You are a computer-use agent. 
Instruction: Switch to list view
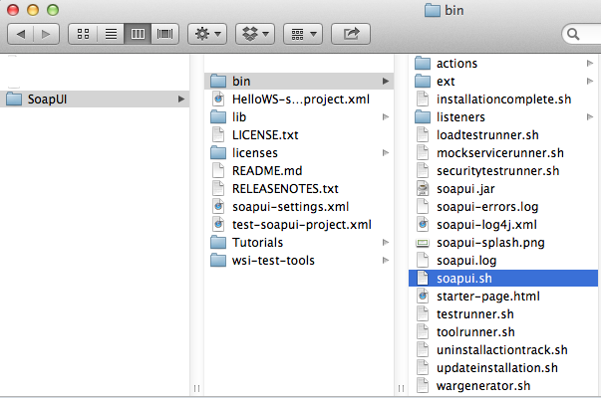pos(111,34)
